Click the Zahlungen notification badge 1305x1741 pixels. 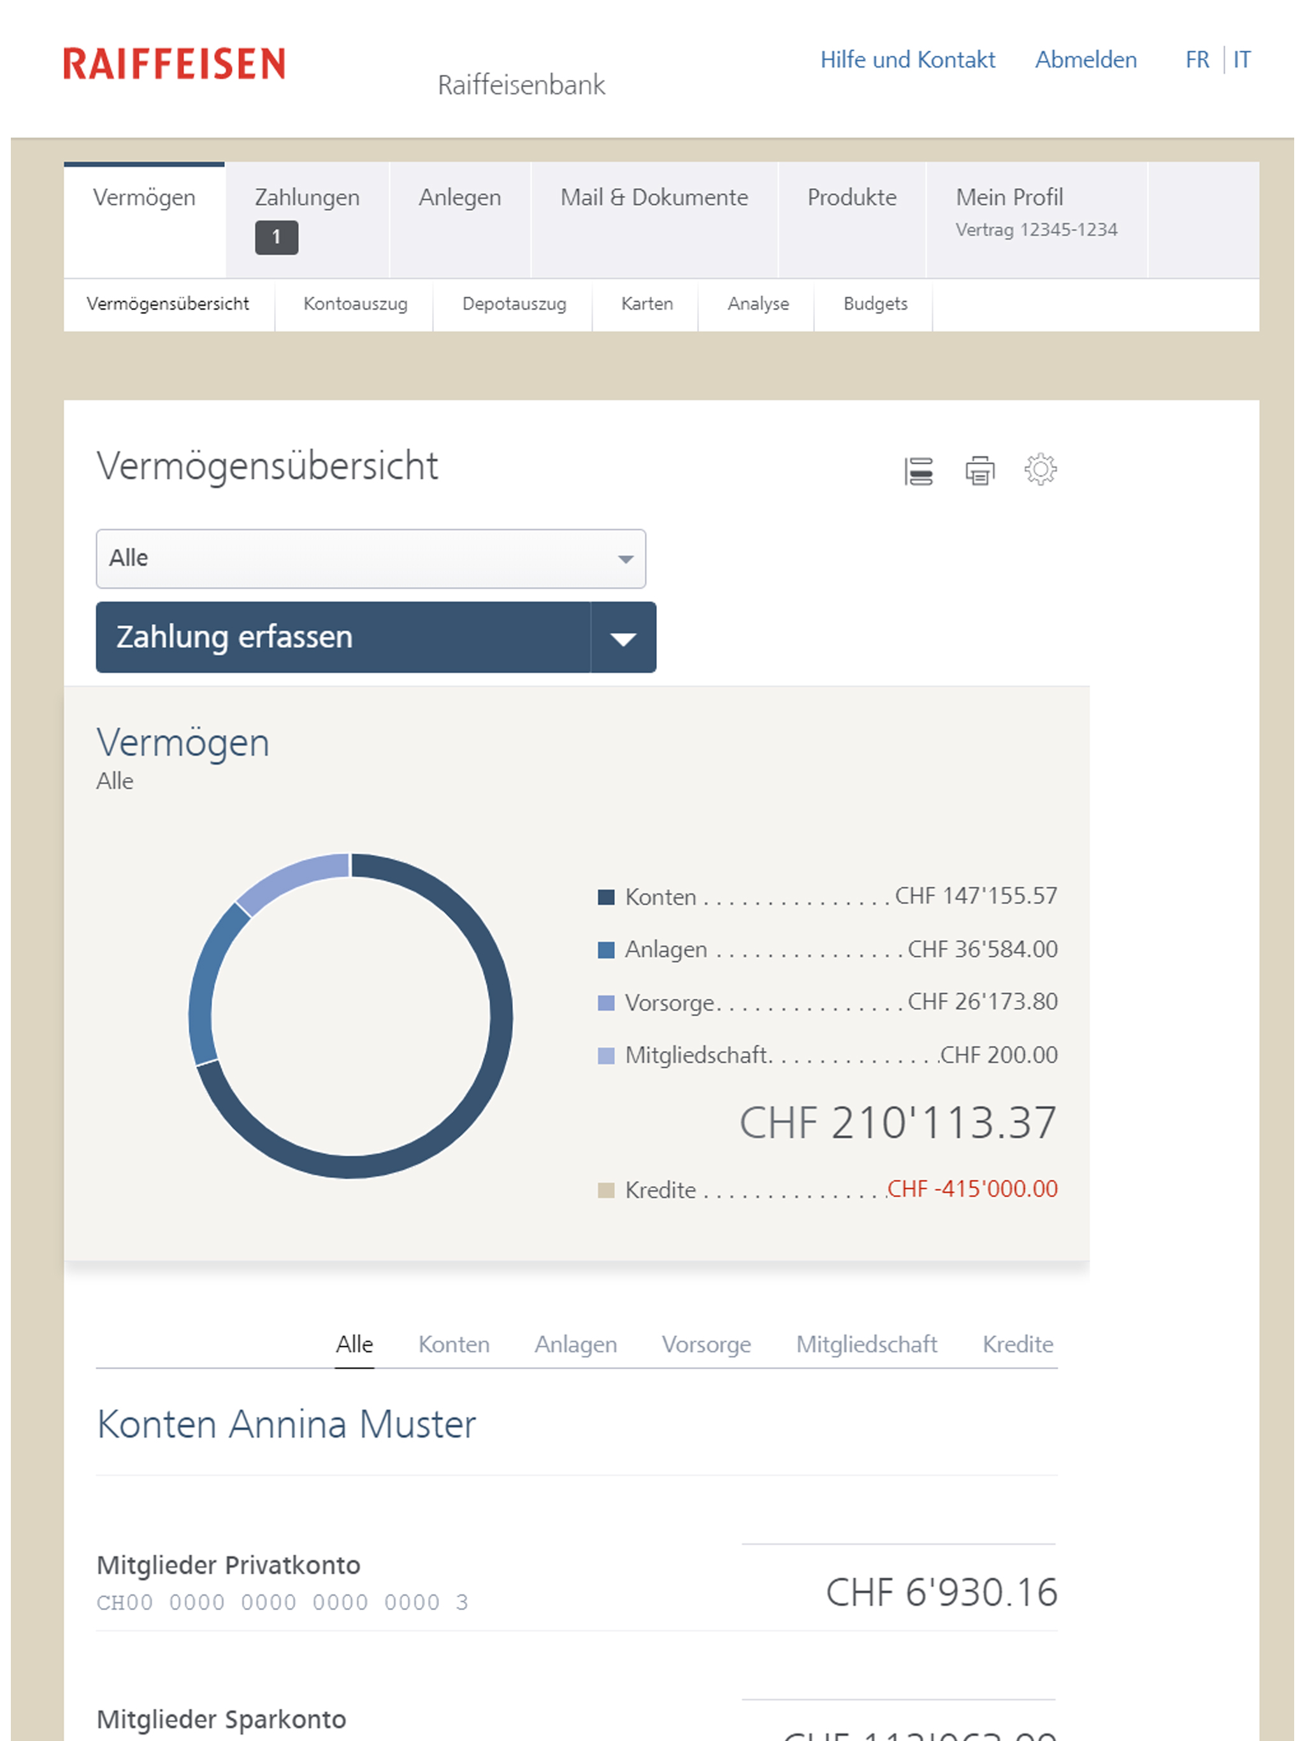277,237
